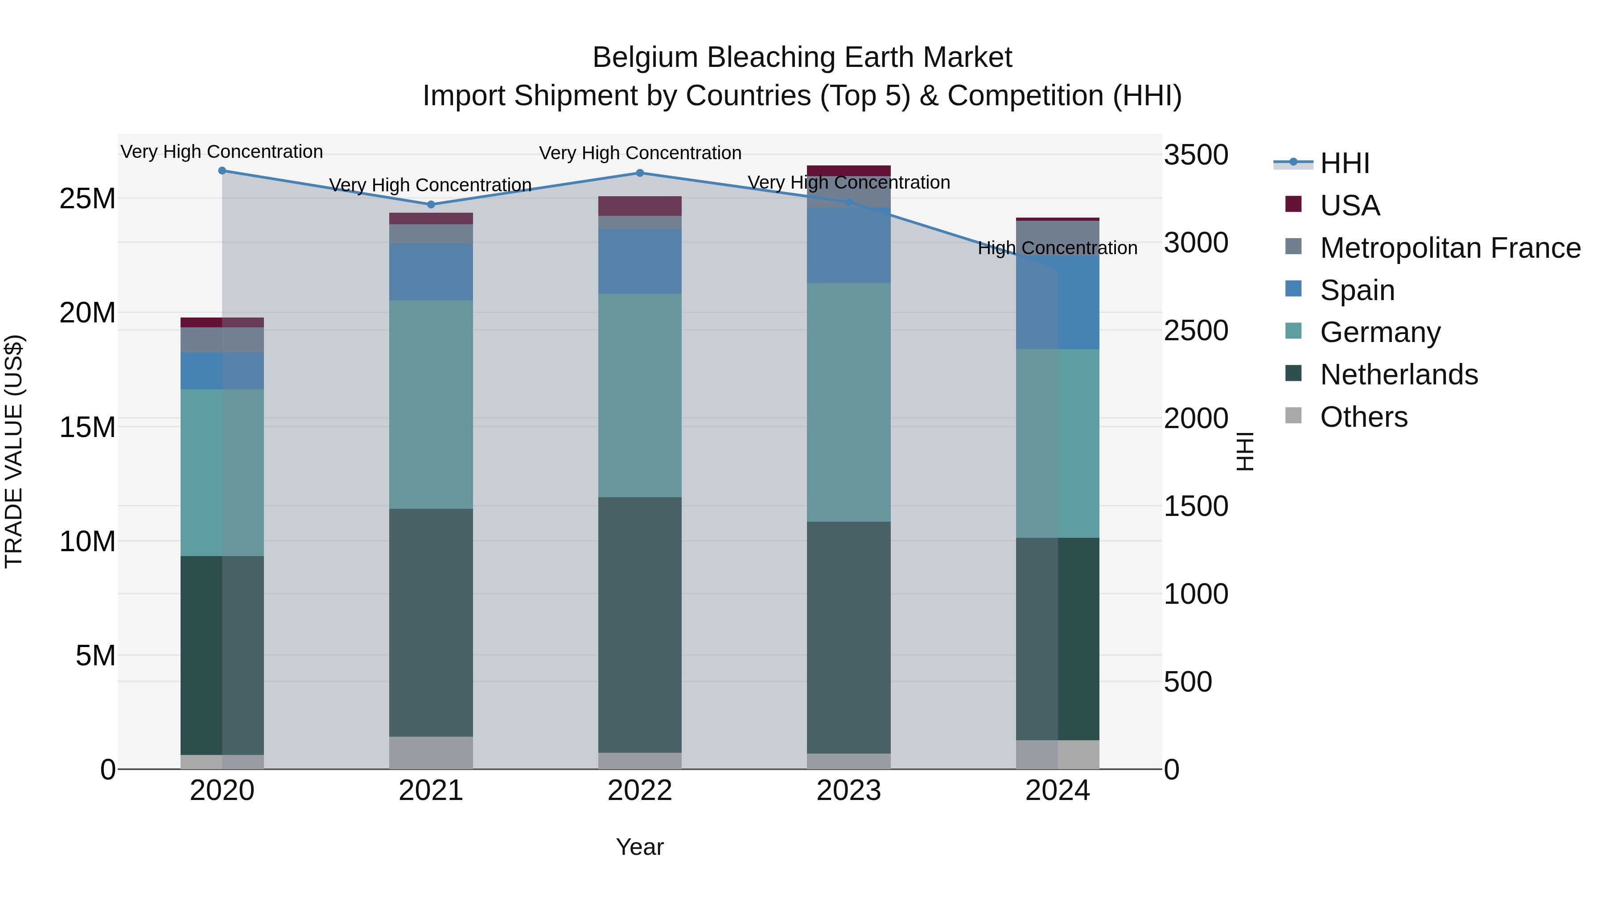
Task: Toggle the Metropolitan France legend entry
Action: [x=1432, y=247]
